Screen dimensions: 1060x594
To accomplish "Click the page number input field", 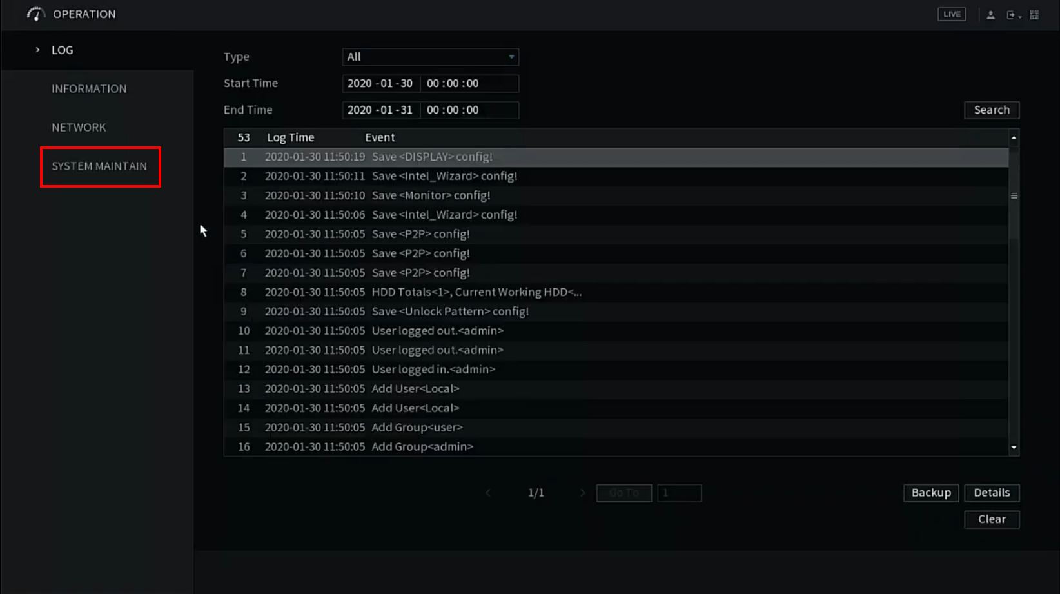I will [679, 493].
